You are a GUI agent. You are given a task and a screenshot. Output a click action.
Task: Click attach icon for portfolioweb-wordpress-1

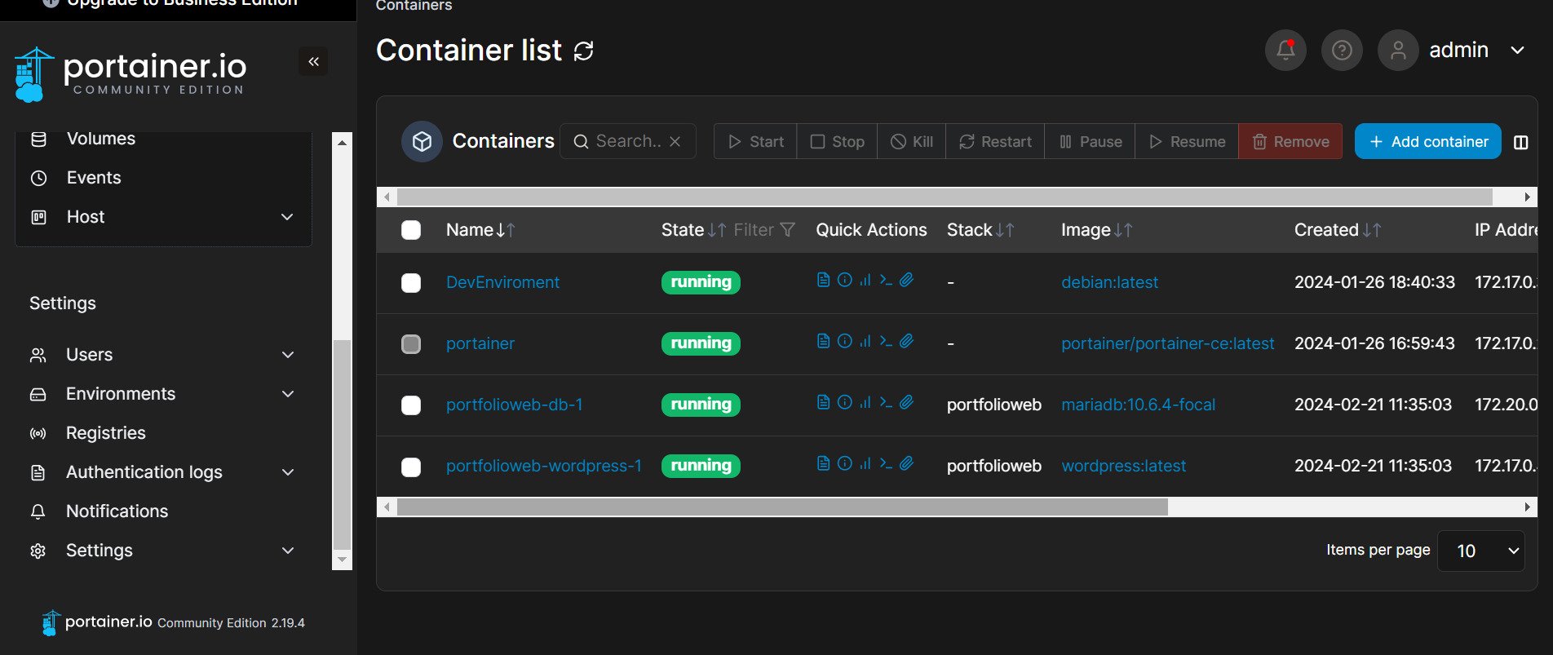pos(906,463)
